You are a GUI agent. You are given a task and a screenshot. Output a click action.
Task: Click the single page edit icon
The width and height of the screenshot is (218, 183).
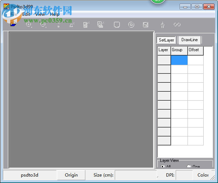tap(86, 25)
